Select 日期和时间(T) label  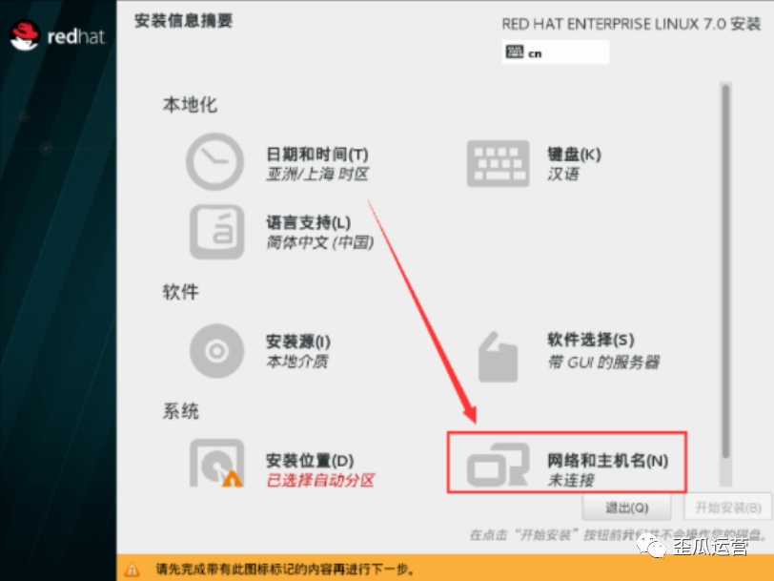click(x=316, y=155)
